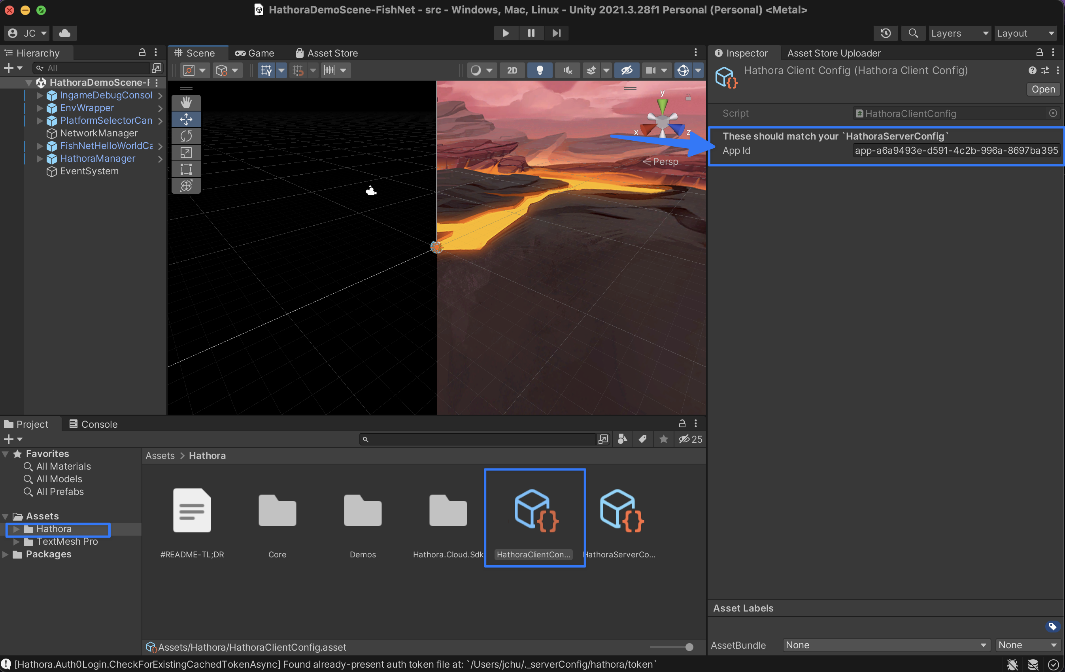Open the Asset Store Uploader tab
This screenshot has width=1065, height=672.
pos(834,53)
